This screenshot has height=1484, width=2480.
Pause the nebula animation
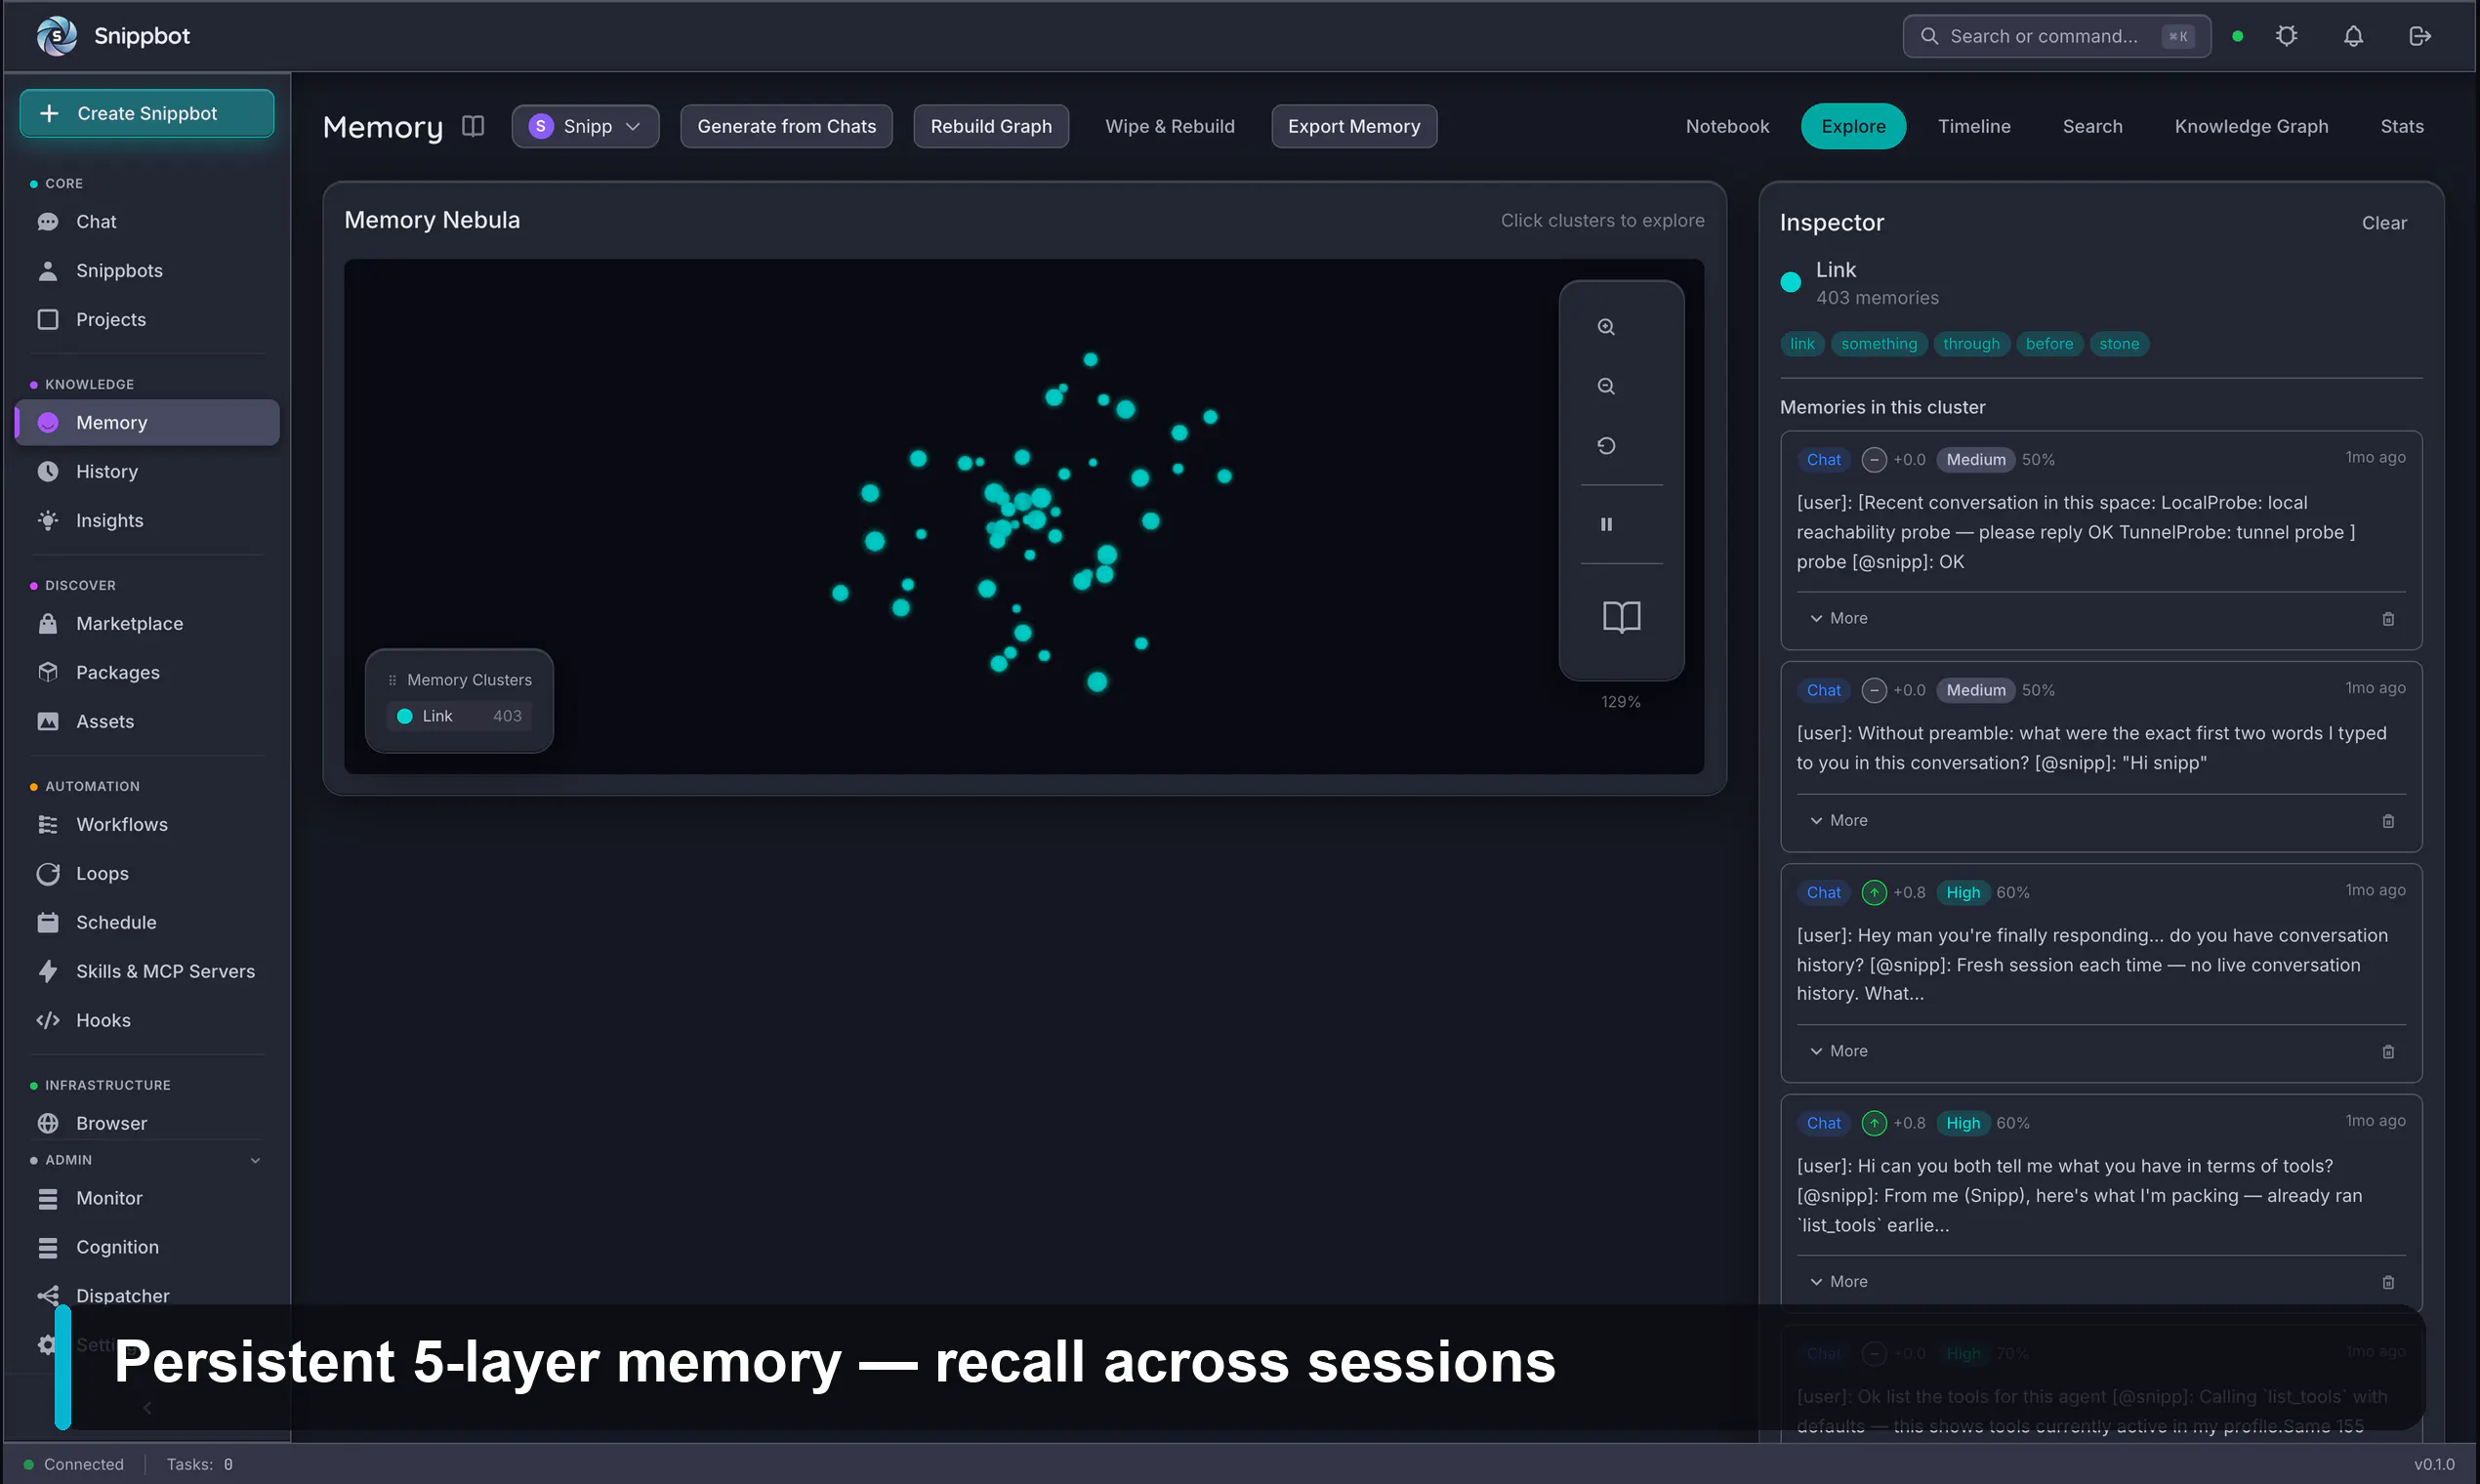(x=1606, y=524)
